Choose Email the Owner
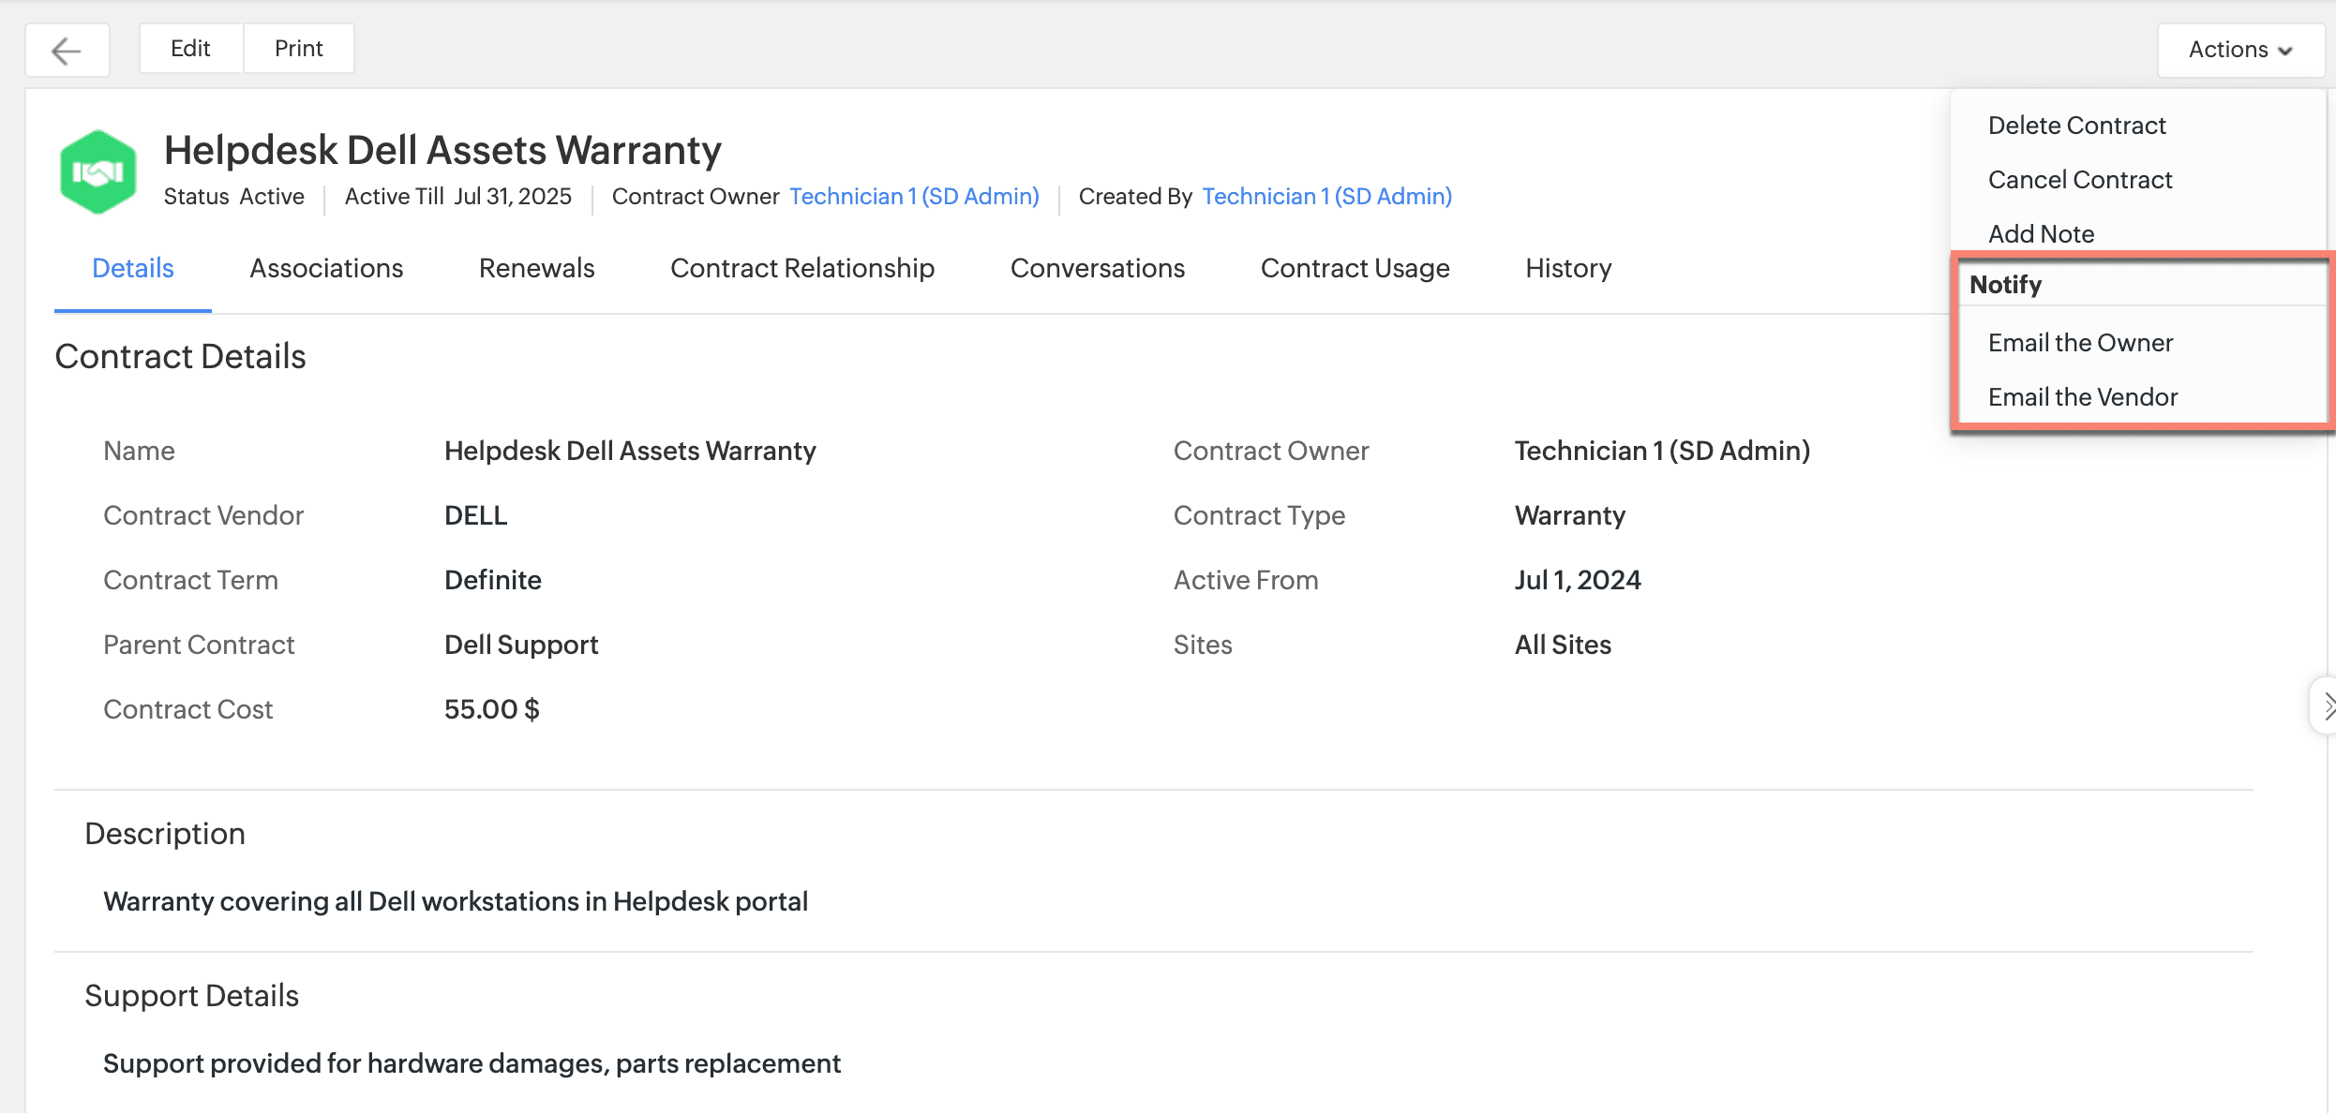Image resolution: width=2336 pixels, height=1113 pixels. 2080,343
